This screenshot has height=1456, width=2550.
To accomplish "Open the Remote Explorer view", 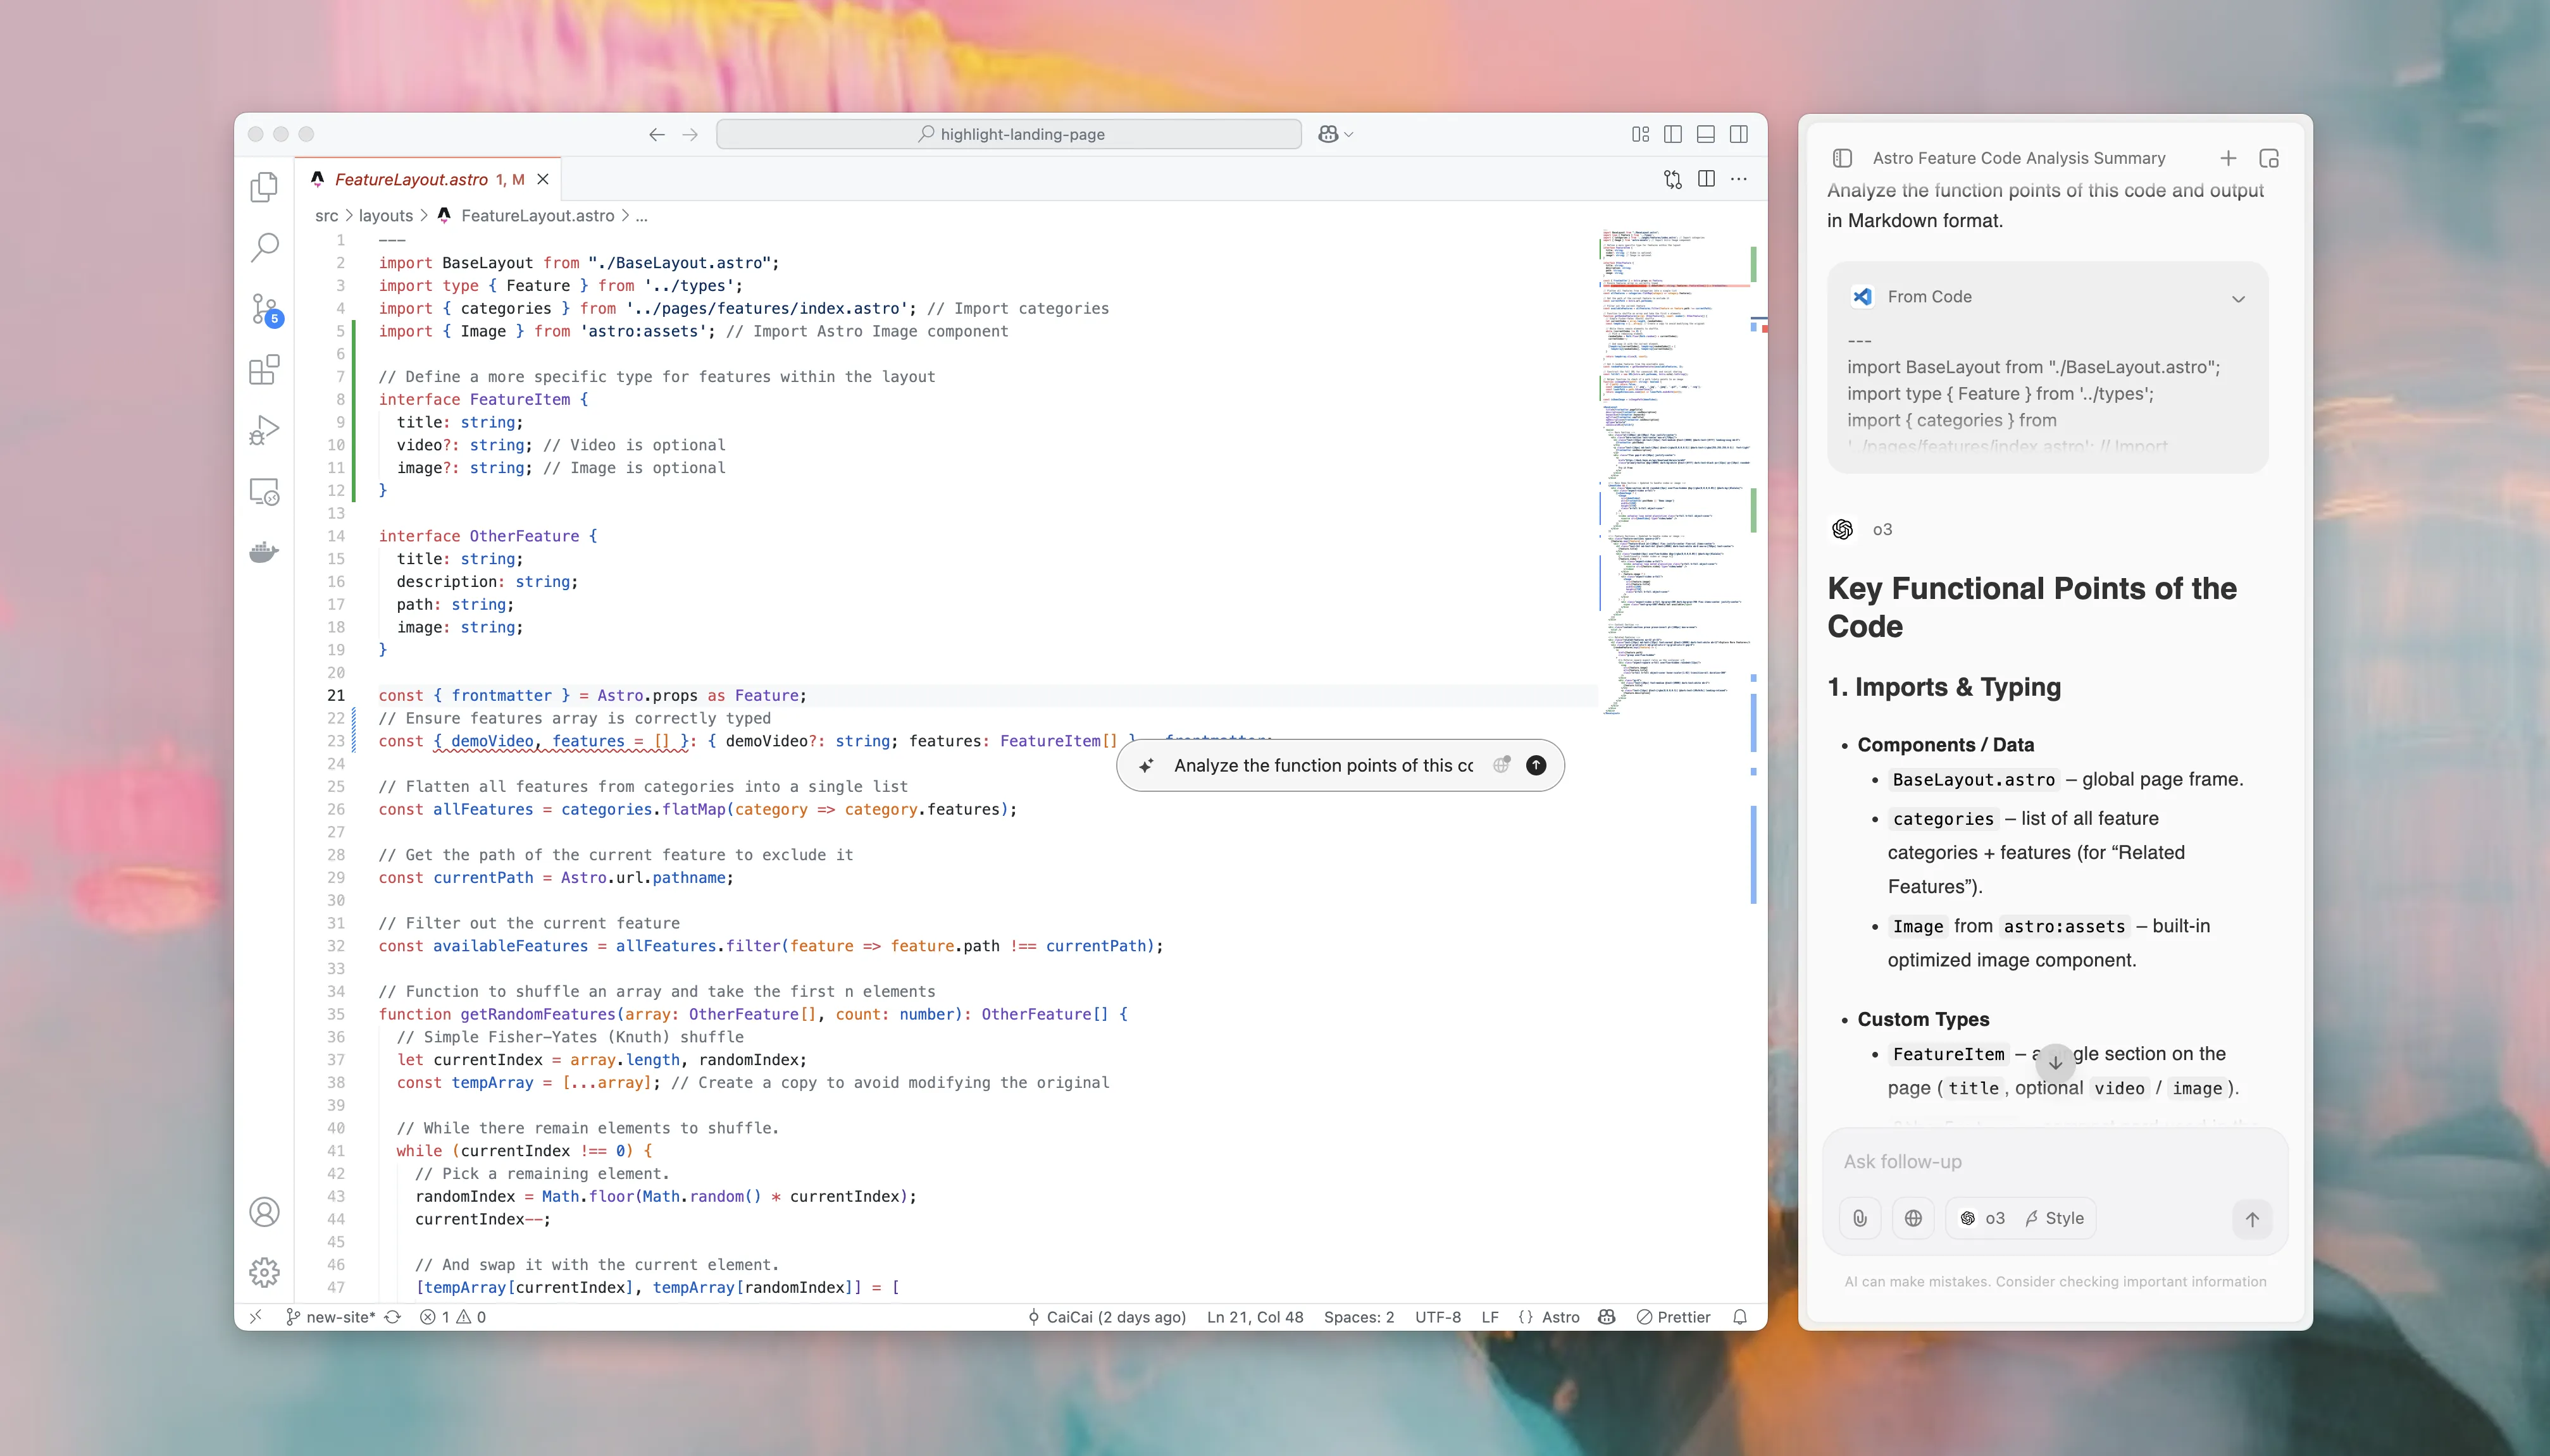I will point(264,491).
